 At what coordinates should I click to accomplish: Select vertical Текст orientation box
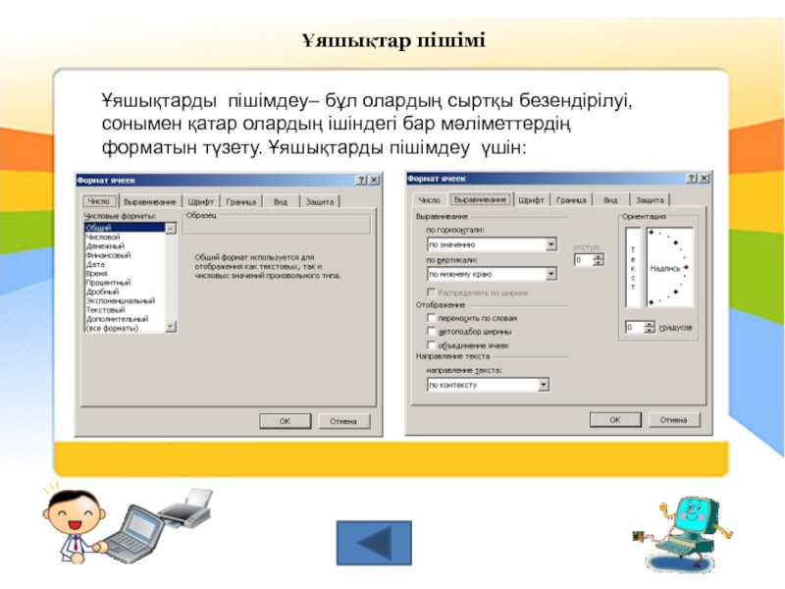633,267
